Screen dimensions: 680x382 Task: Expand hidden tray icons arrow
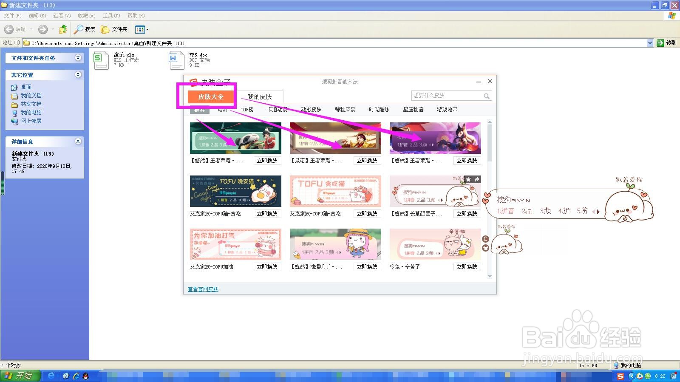[632, 376]
